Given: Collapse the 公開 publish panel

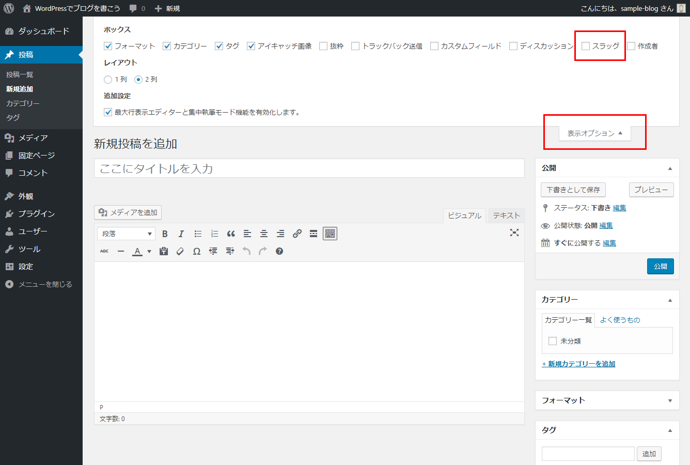Looking at the screenshot, I should (x=670, y=167).
